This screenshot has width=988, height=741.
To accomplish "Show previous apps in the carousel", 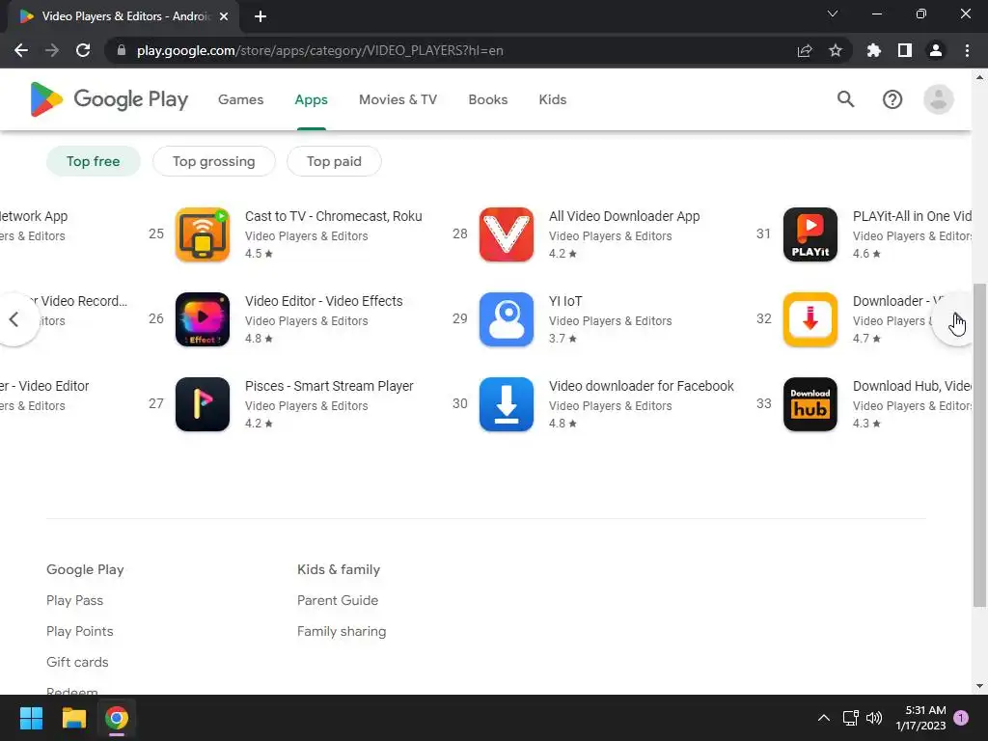I will pyautogui.click(x=14, y=319).
